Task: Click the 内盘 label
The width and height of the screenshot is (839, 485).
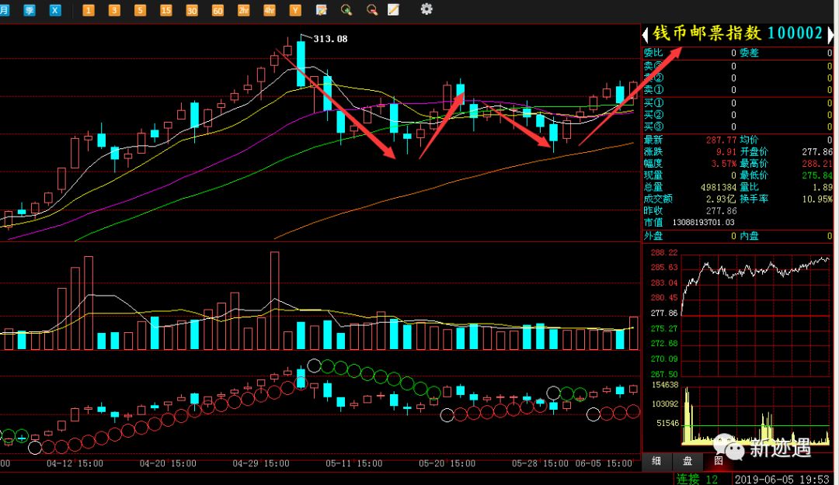Action: pos(749,236)
